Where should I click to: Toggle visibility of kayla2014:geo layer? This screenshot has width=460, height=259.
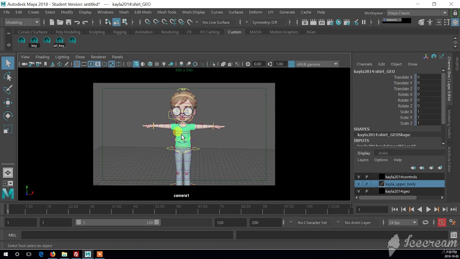click(358, 191)
